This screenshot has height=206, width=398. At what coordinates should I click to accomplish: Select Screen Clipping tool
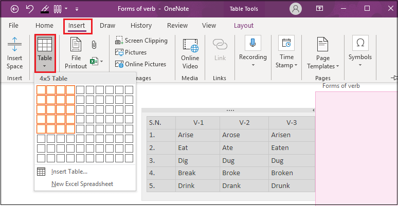[141, 41]
